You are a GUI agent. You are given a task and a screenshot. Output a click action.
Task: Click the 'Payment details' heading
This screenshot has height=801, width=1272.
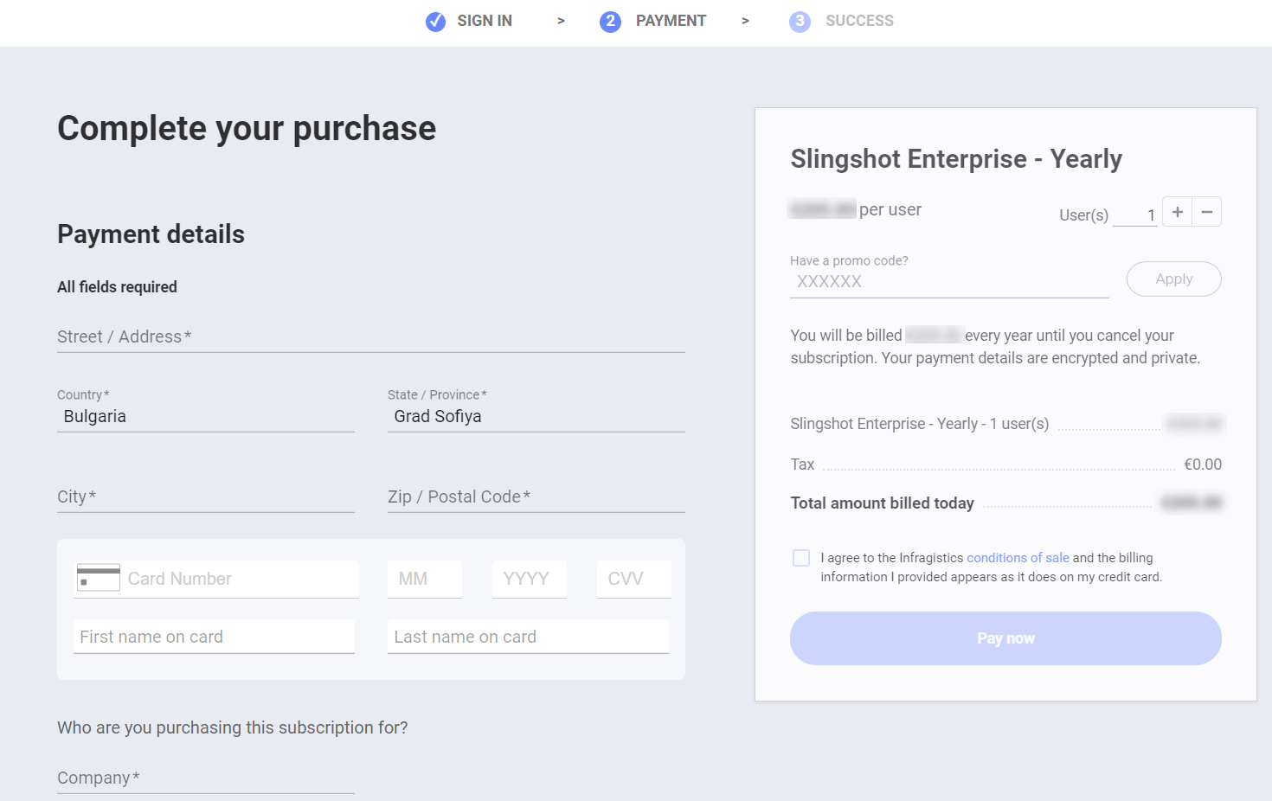tap(151, 234)
